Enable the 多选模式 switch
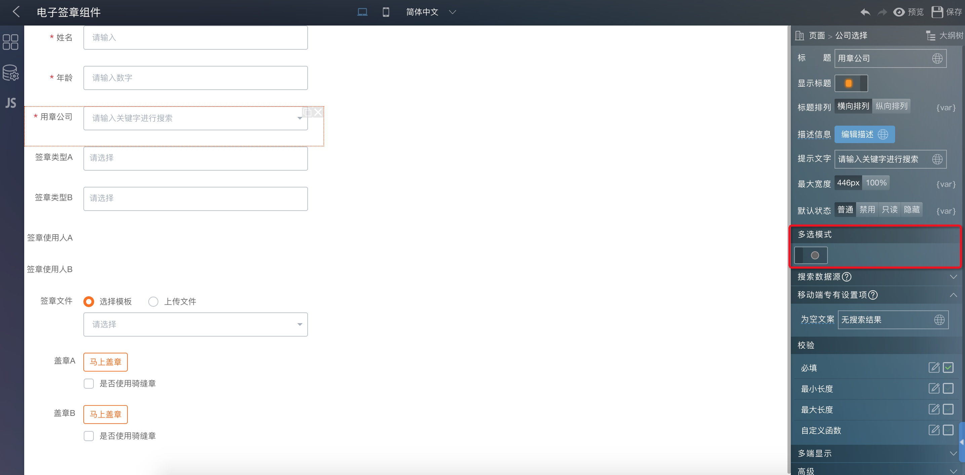 tap(811, 255)
